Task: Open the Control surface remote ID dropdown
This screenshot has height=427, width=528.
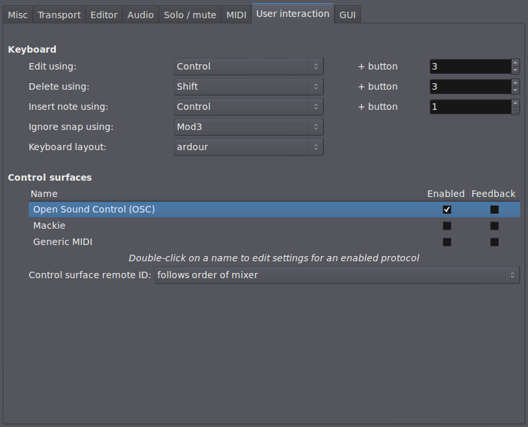Action: click(337, 275)
